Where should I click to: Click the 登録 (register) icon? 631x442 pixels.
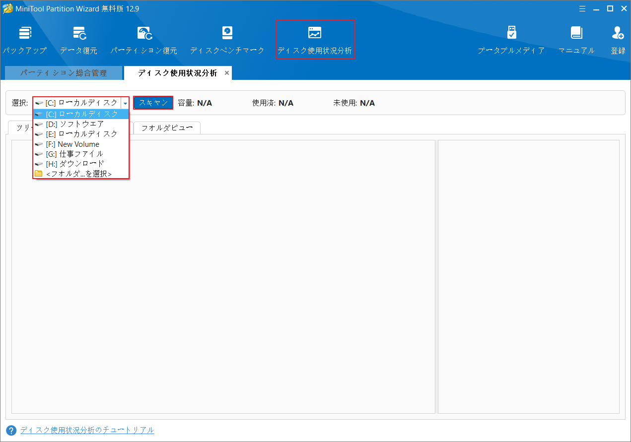618,39
